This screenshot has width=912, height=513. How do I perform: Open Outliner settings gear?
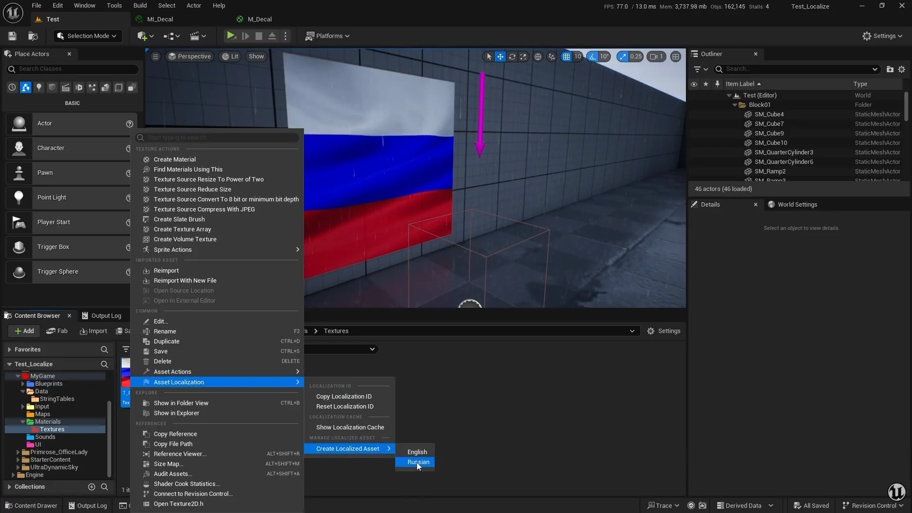pos(902,69)
